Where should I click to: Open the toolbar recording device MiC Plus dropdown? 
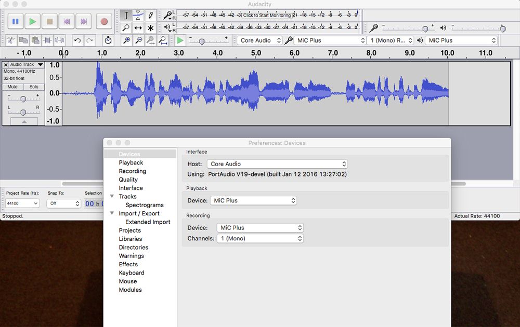330,40
